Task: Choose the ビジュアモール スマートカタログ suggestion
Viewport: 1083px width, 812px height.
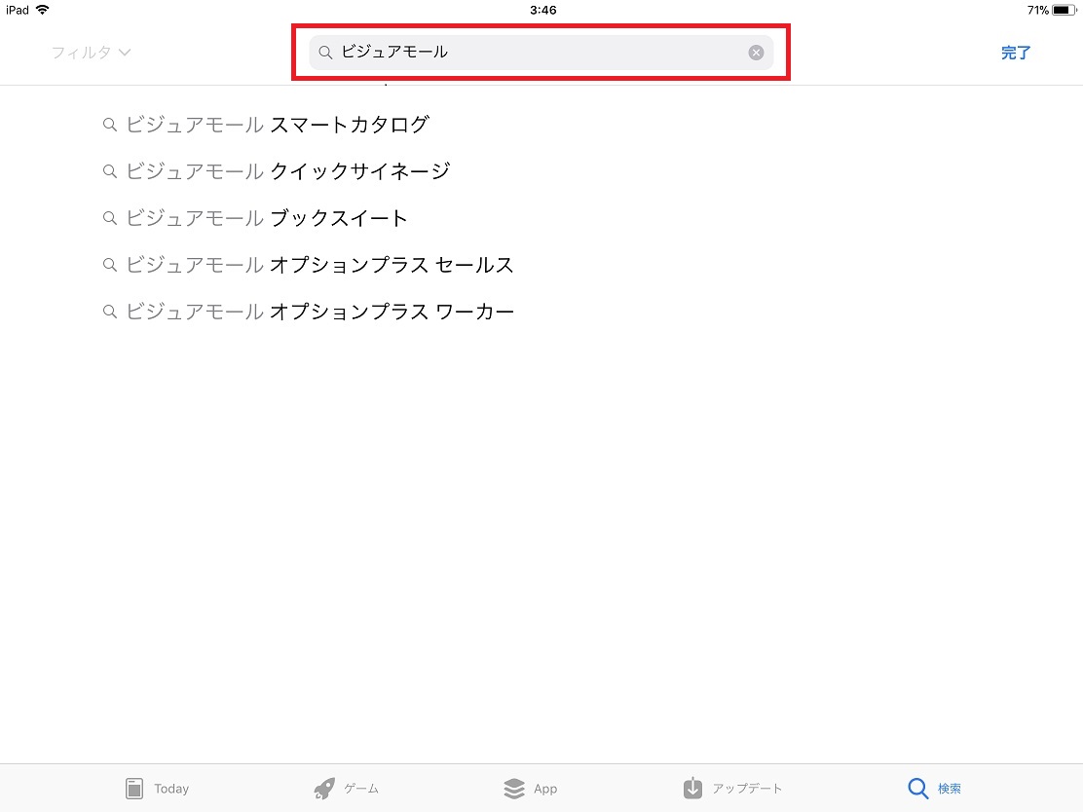Action: (278, 125)
